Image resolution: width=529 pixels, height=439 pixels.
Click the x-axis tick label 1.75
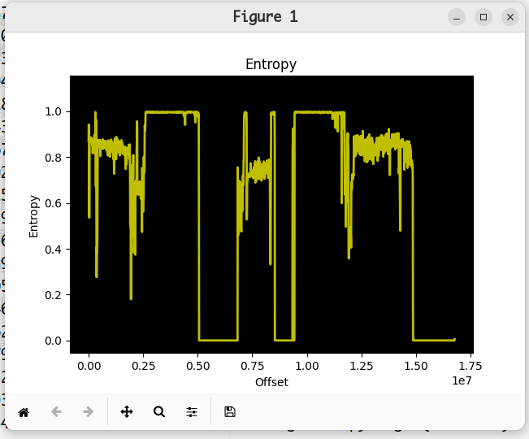point(470,366)
